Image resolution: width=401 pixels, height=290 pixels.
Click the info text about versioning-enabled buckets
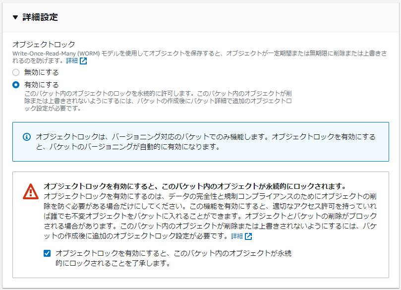pos(206,142)
